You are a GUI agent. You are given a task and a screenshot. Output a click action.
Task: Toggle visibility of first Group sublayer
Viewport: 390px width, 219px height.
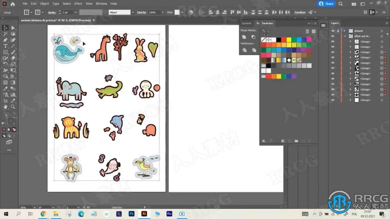[x=332, y=42]
